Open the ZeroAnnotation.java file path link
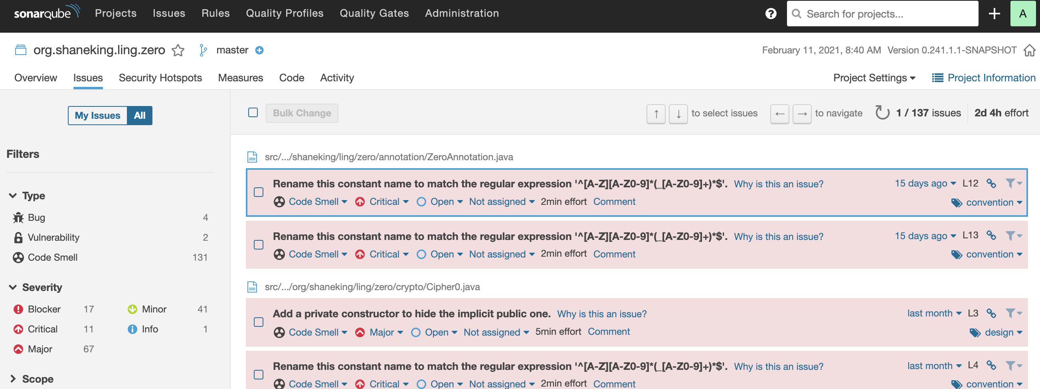 coord(389,157)
